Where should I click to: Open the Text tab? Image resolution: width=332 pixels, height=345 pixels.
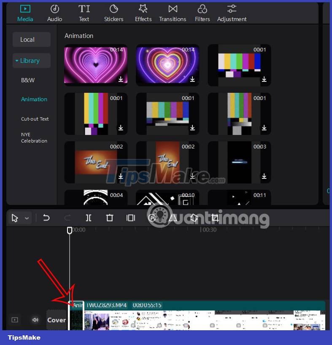[84, 13]
